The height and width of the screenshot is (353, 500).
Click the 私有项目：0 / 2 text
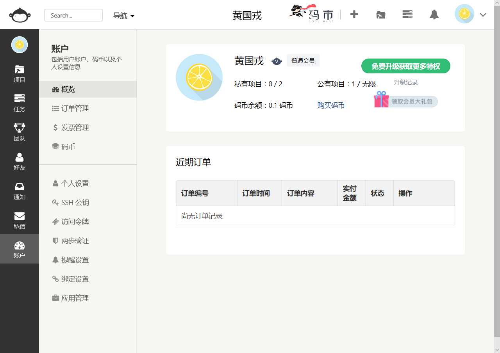point(258,84)
